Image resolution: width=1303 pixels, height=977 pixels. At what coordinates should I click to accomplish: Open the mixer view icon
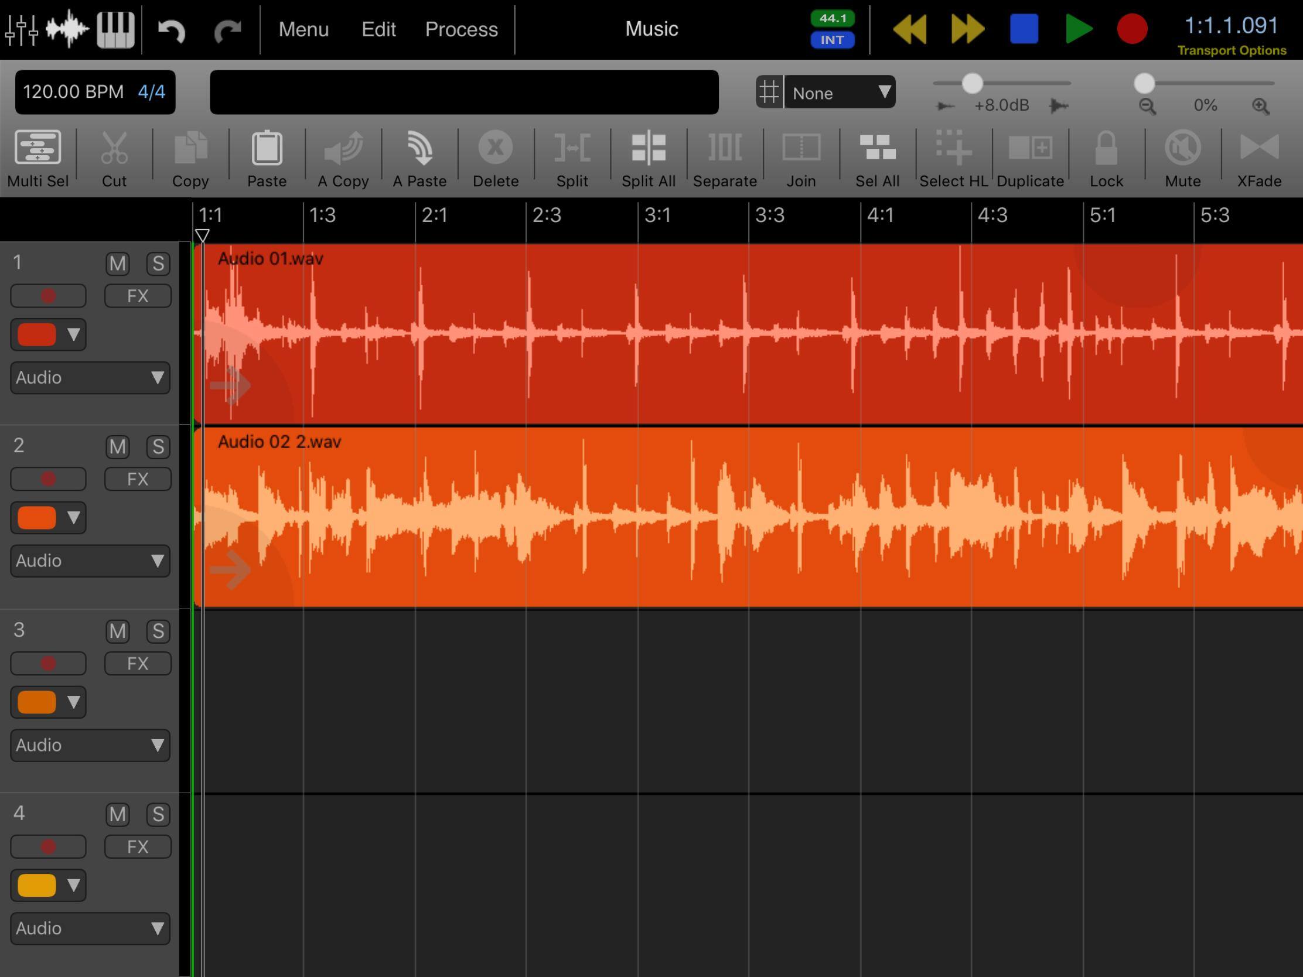(21, 29)
